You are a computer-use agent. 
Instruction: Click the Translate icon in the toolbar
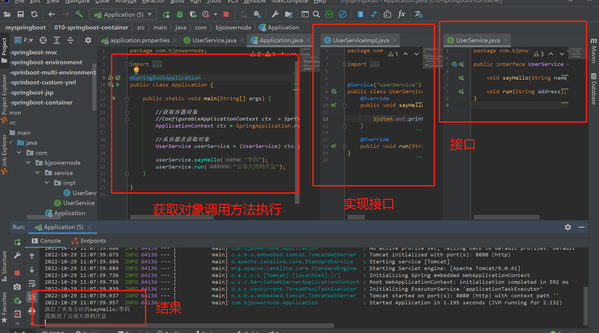tap(418, 14)
